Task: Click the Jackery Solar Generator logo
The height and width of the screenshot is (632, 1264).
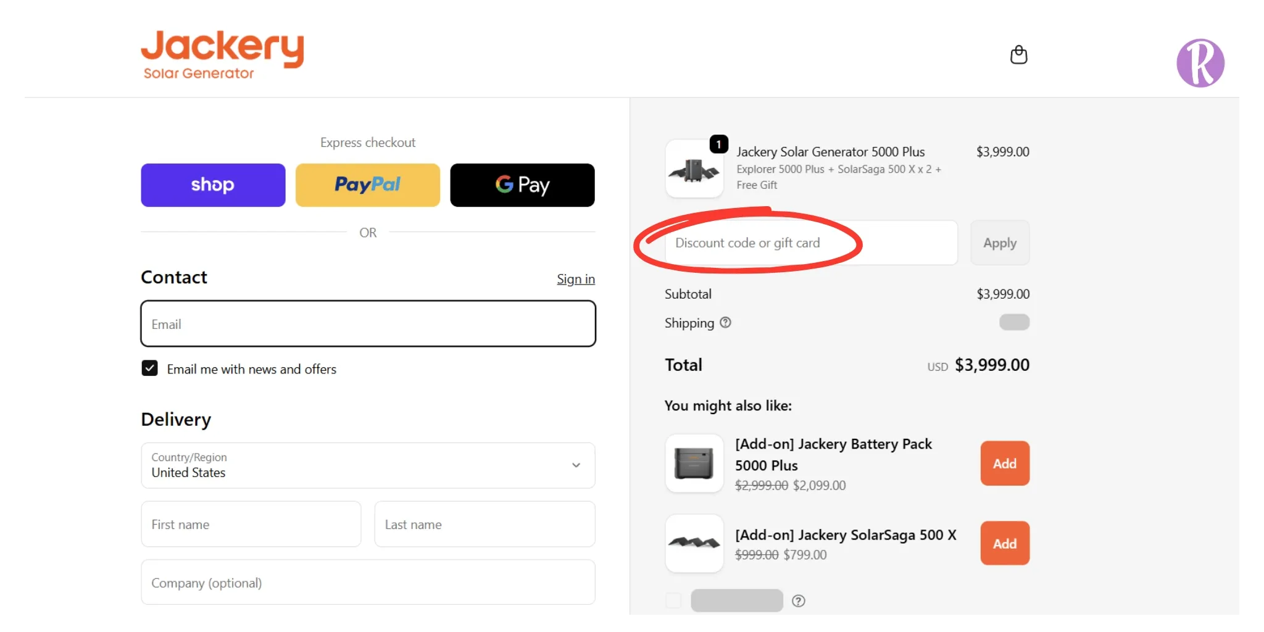Action: coord(222,54)
